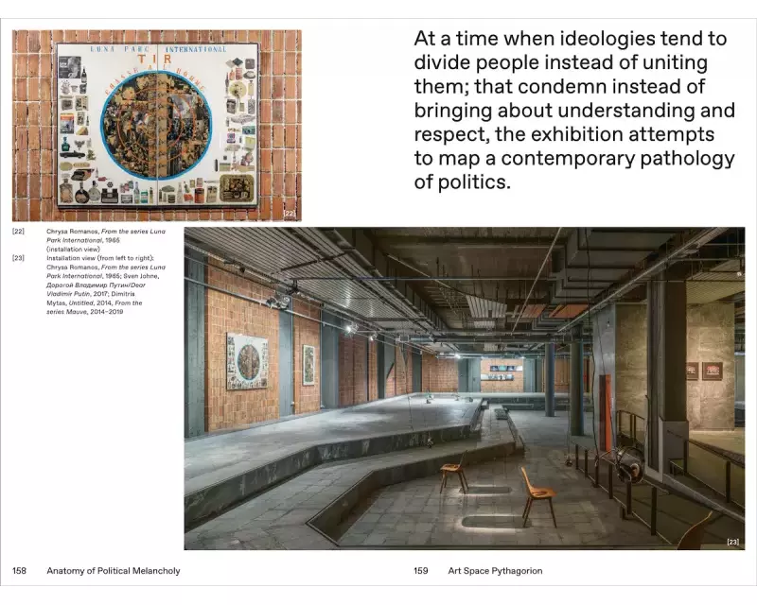757x605 pixels.
Task: Click the [22] label on the top image
Action: [290, 214]
